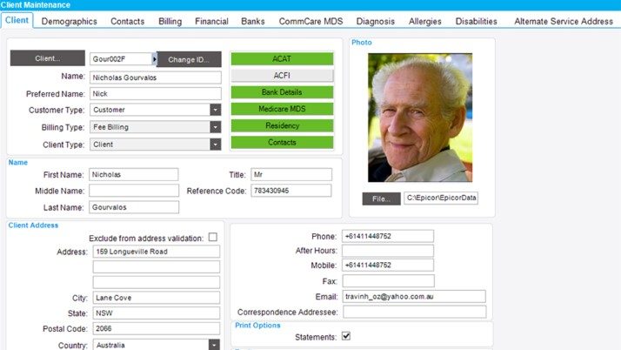621x350 pixels.
Task: Click the green ACAT button
Action: (282, 59)
